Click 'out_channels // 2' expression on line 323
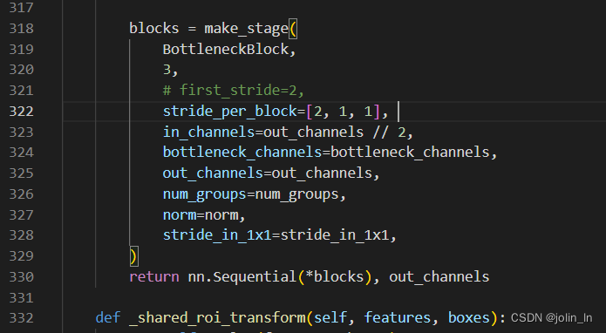 (334, 133)
